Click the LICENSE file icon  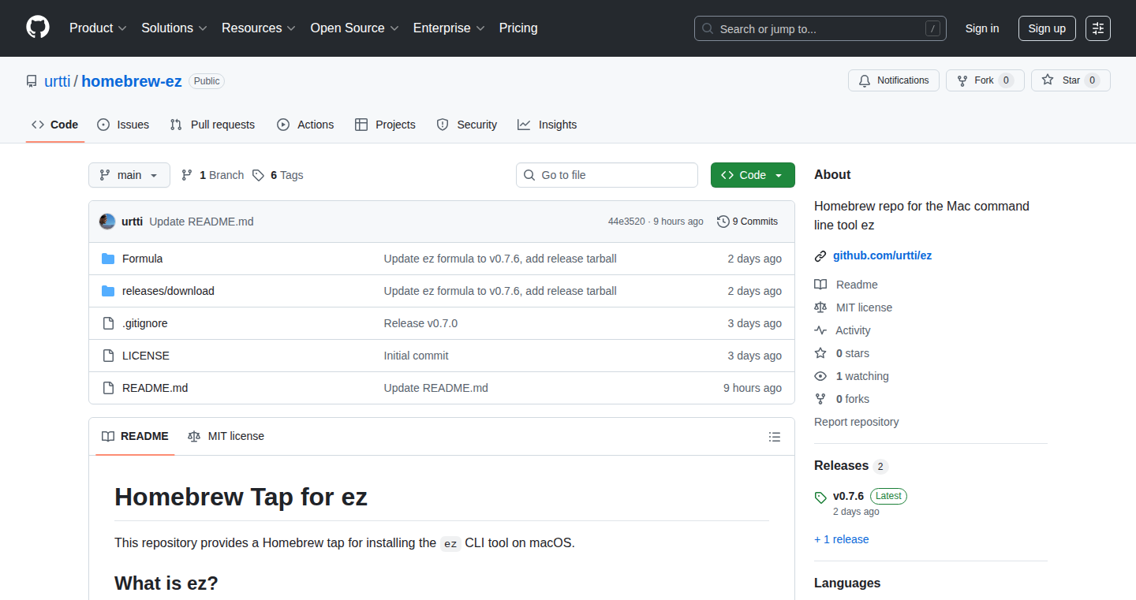(x=108, y=356)
